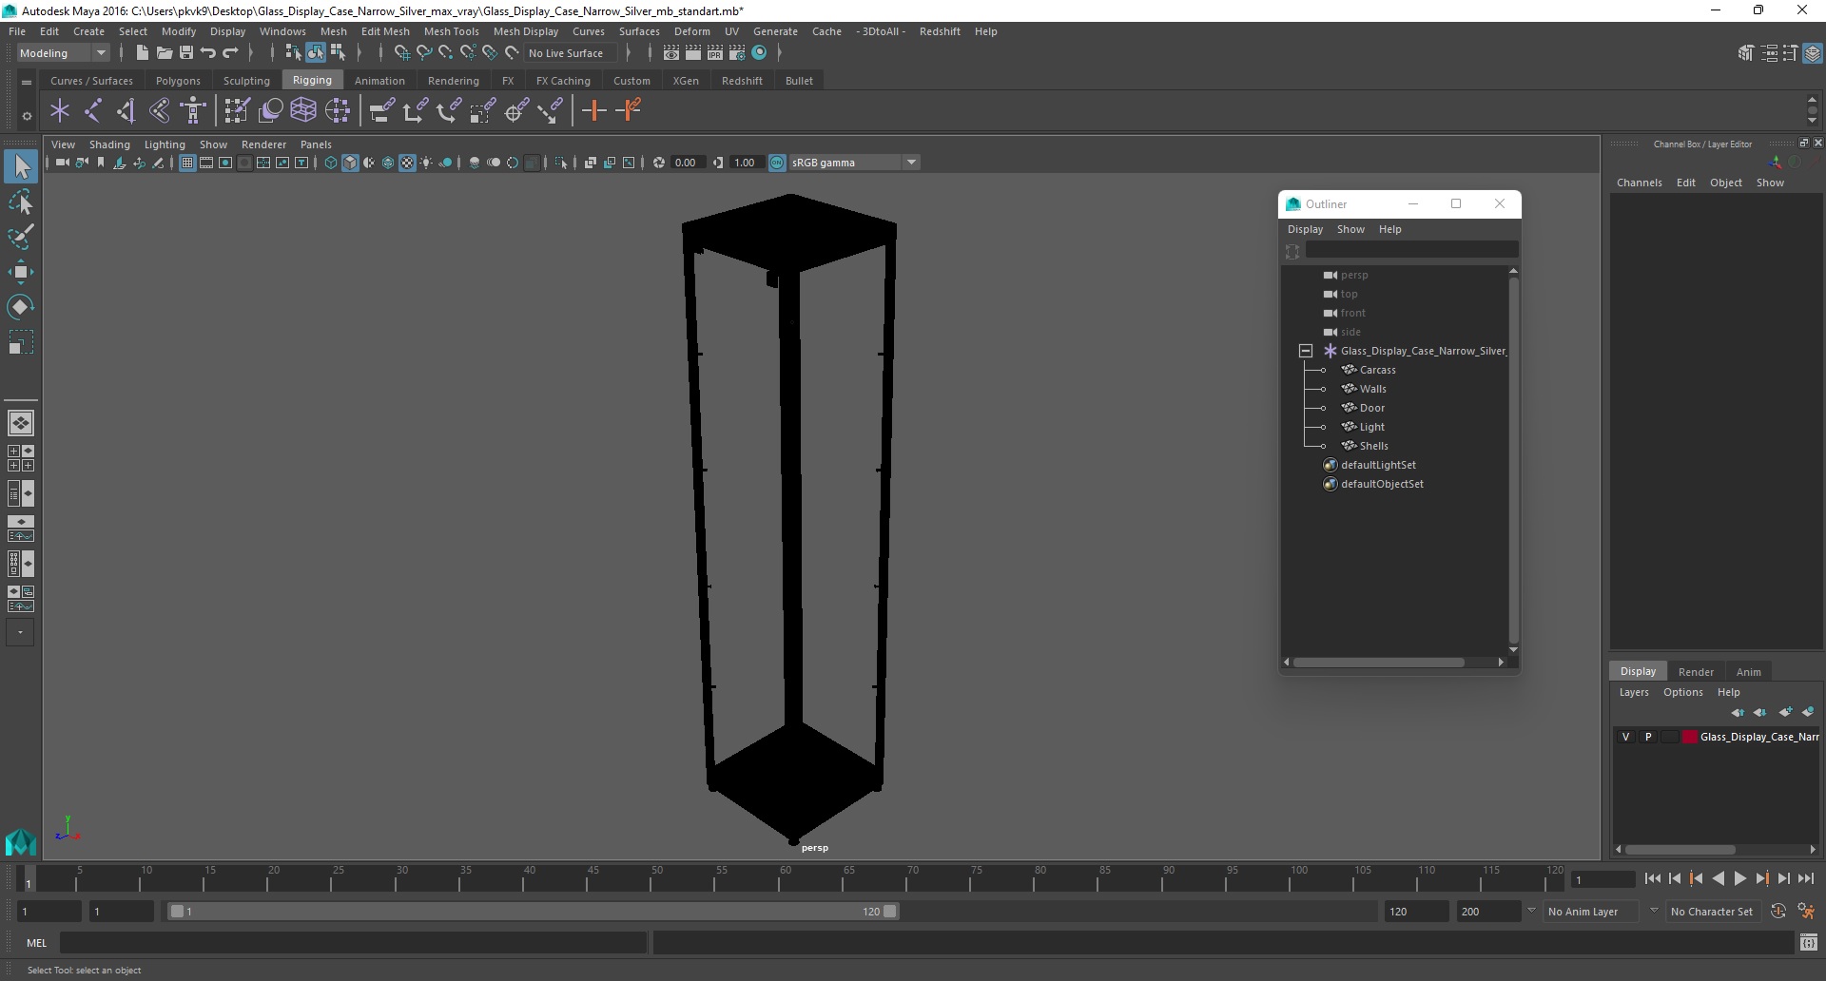Toggle Snap to Curves magnet icon
The height and width of the screenshot is (981, 1826).
(x=424, y=53)
